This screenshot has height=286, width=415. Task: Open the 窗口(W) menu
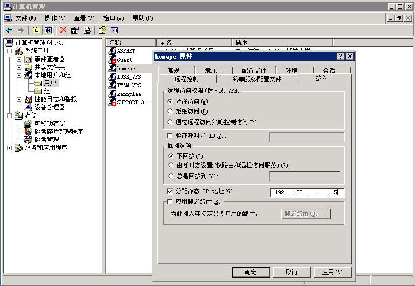(114, 18)
